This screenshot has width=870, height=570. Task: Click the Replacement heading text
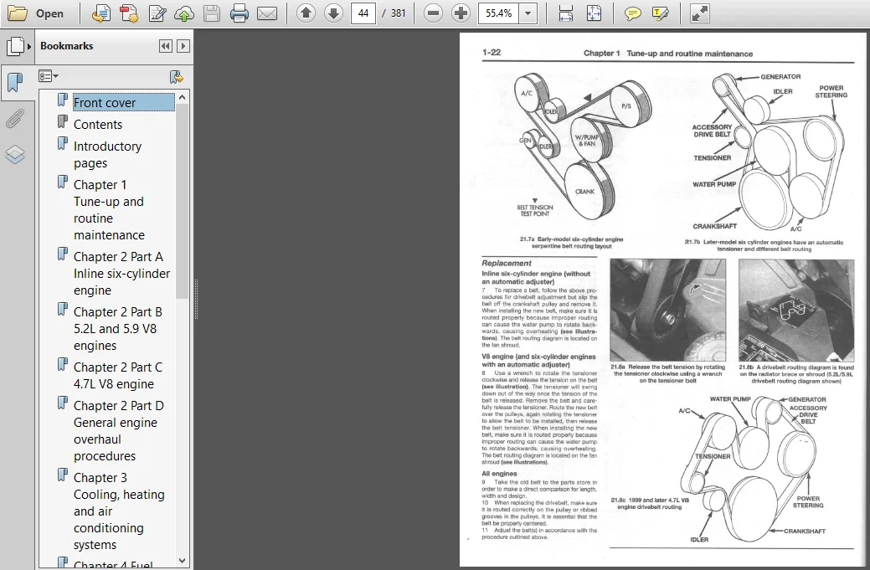click(506, 264)
